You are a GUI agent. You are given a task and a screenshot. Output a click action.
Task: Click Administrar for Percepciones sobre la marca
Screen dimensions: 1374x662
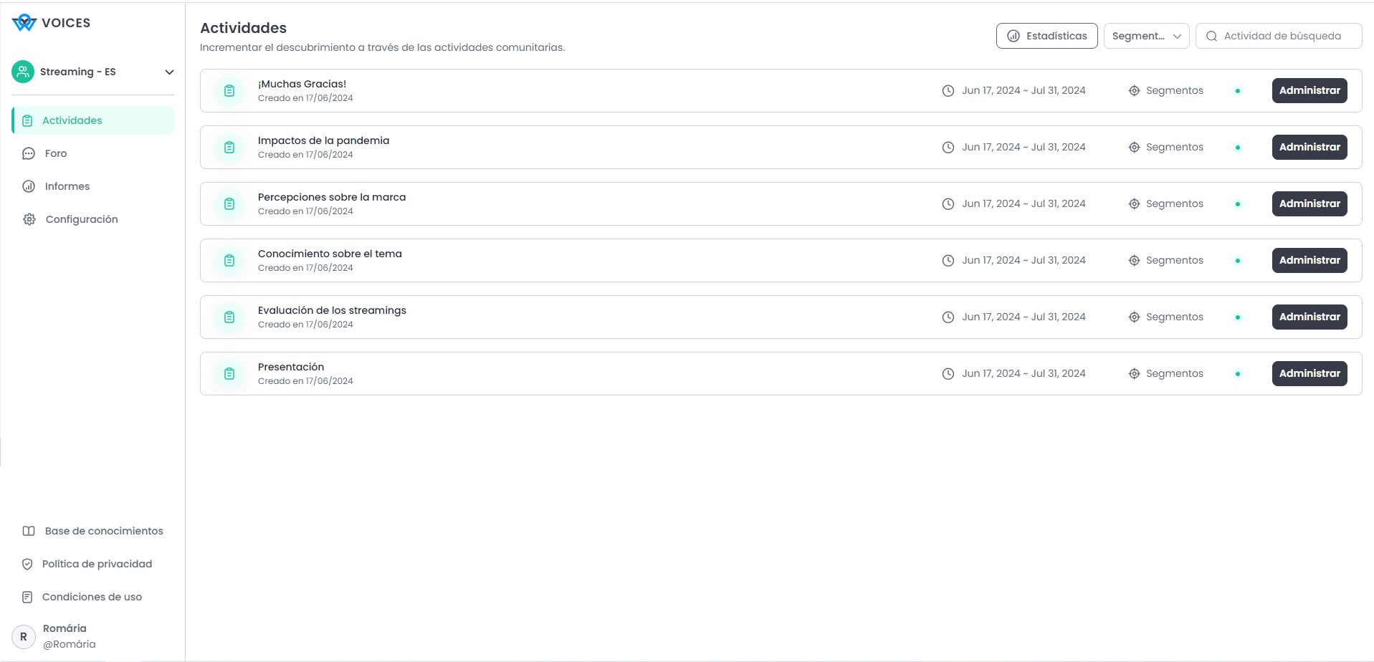coord(1309,203)
